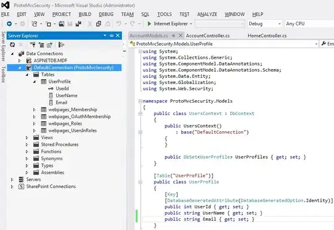Click the Visual Studio logo icon
The height and width of the screenshot is (230, 334).
point(6,5)
